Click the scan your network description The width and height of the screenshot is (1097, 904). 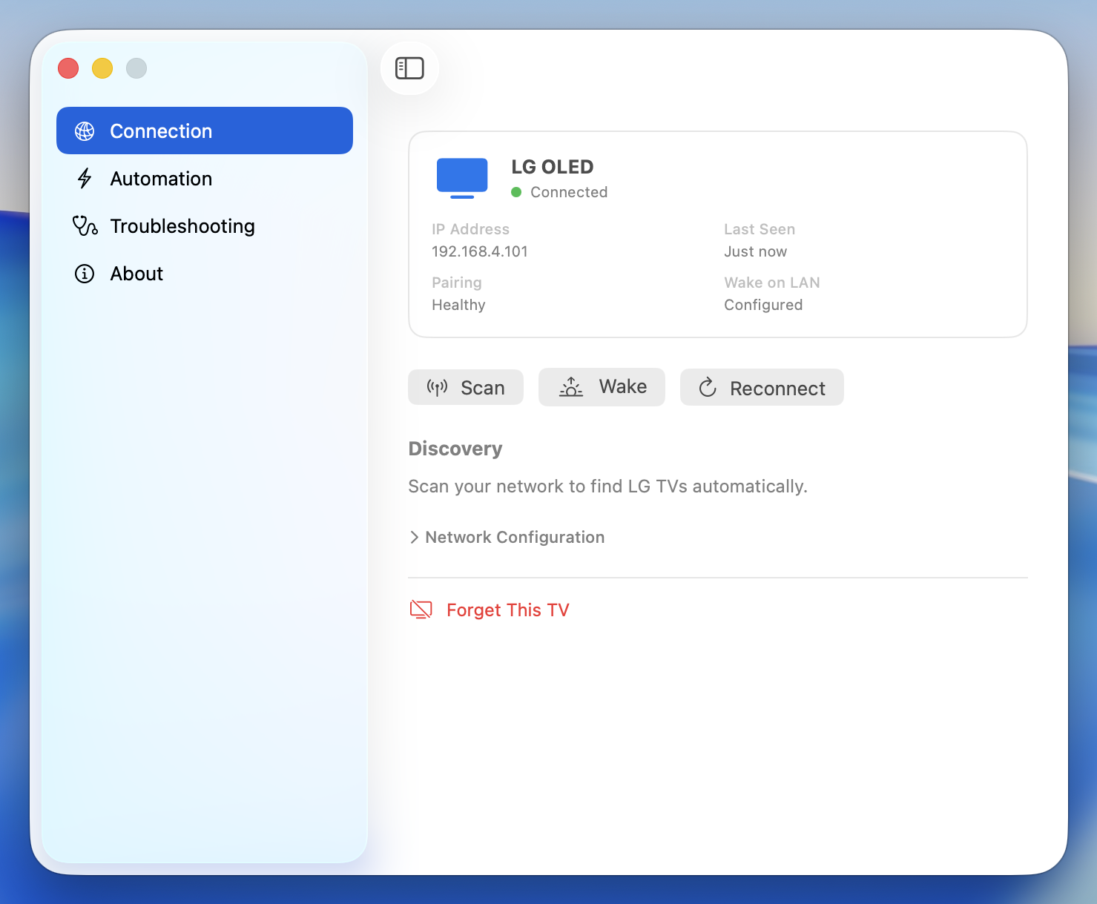607,486
